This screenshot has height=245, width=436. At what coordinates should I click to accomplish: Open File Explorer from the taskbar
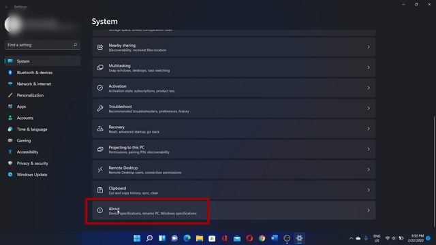200,238
